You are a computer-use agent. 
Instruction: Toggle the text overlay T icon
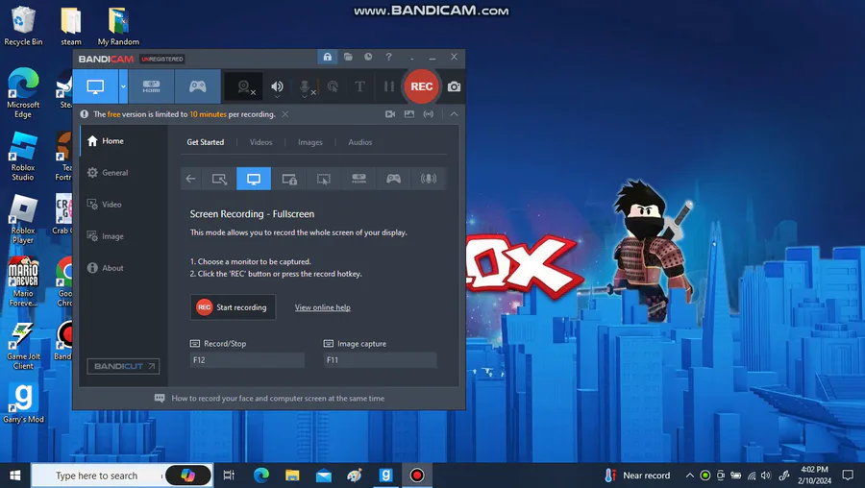(359, 86)
